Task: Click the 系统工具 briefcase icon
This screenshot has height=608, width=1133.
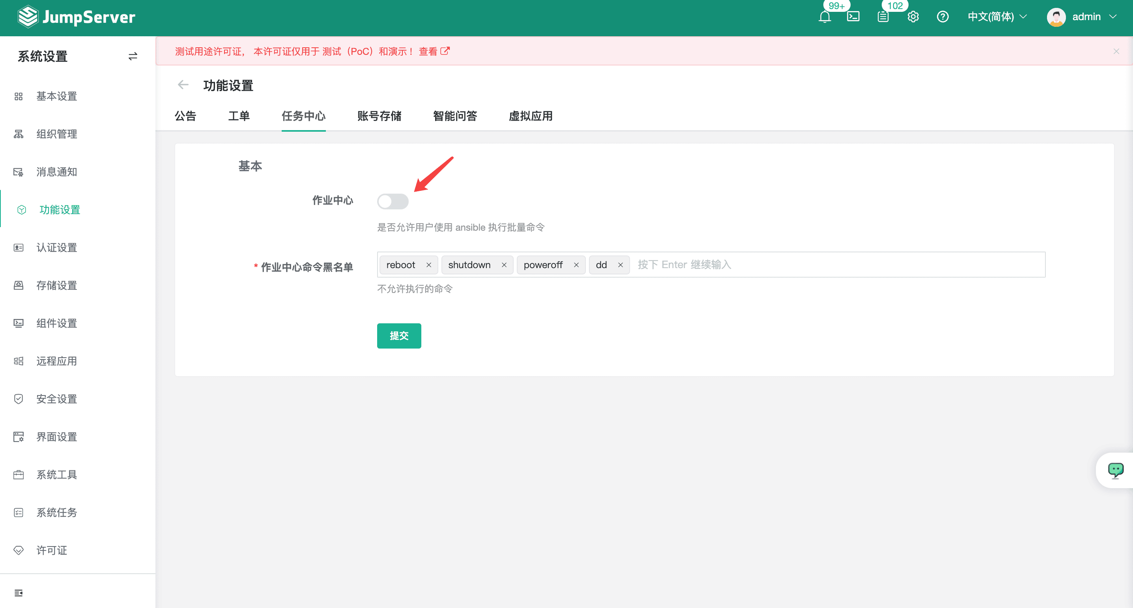Action: click(19, 475)
